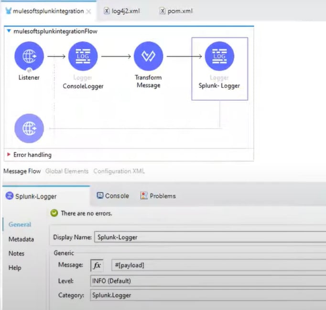Viewport: 326px width, 310px height.
Task: Open the Console tab
Action: (113, 196)
